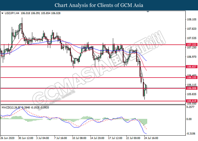Click the 22 Jul 00:00 time label
Image resolution: width=198 pixels, height=141 pixels.
coord(133,138)
